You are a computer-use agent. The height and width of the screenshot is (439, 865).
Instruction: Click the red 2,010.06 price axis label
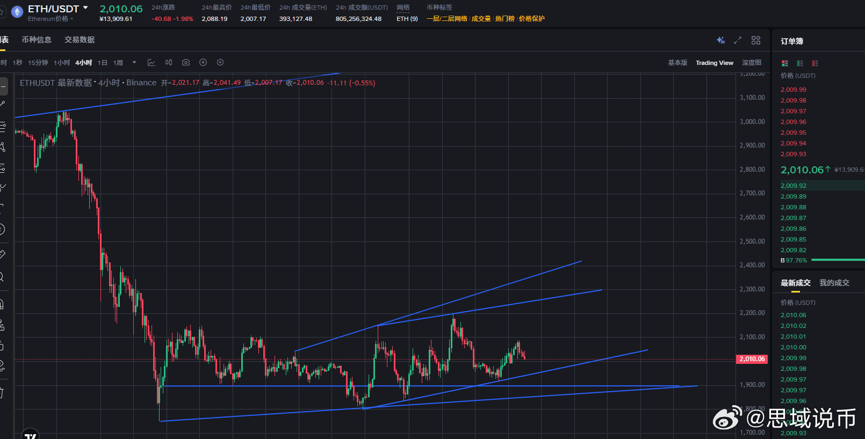point(752,359)
